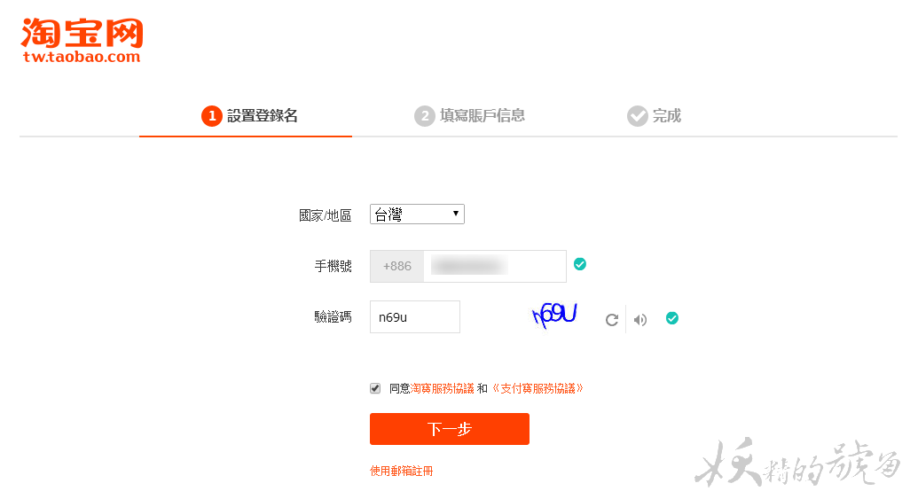Click the +886 country code prefix

click(396, 266)
